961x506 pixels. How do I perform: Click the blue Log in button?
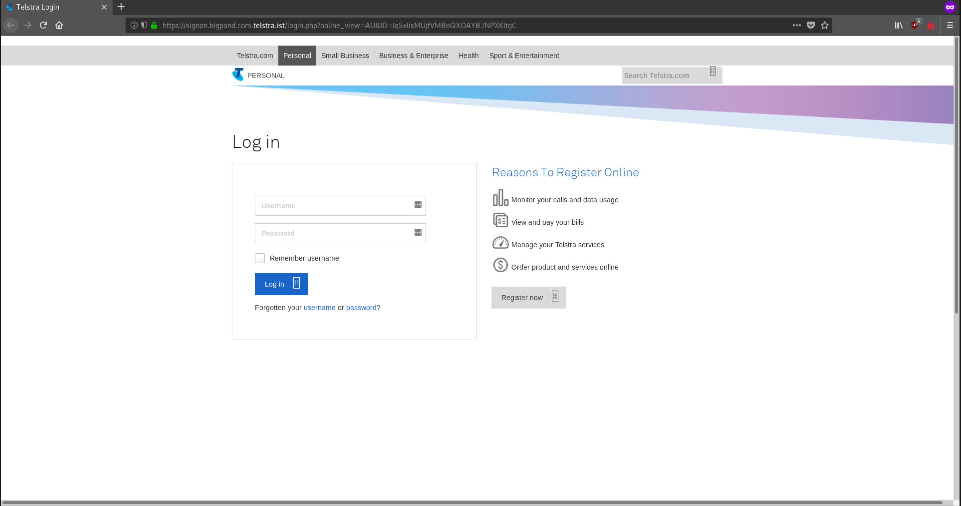pos(281,284)
